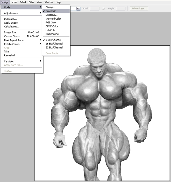Click the Width input field
The height and width of the screenshot is (182, 171).
click(x=95, y=9)
